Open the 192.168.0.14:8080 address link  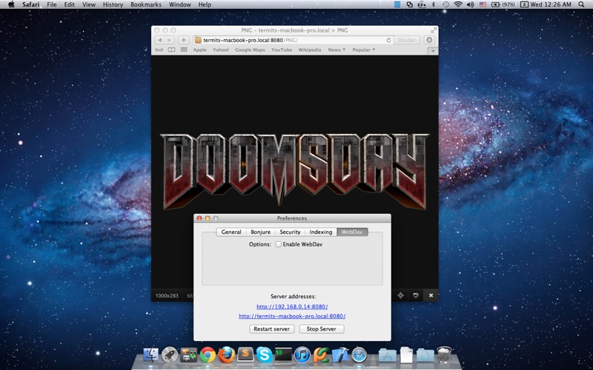tap(292, 306)
